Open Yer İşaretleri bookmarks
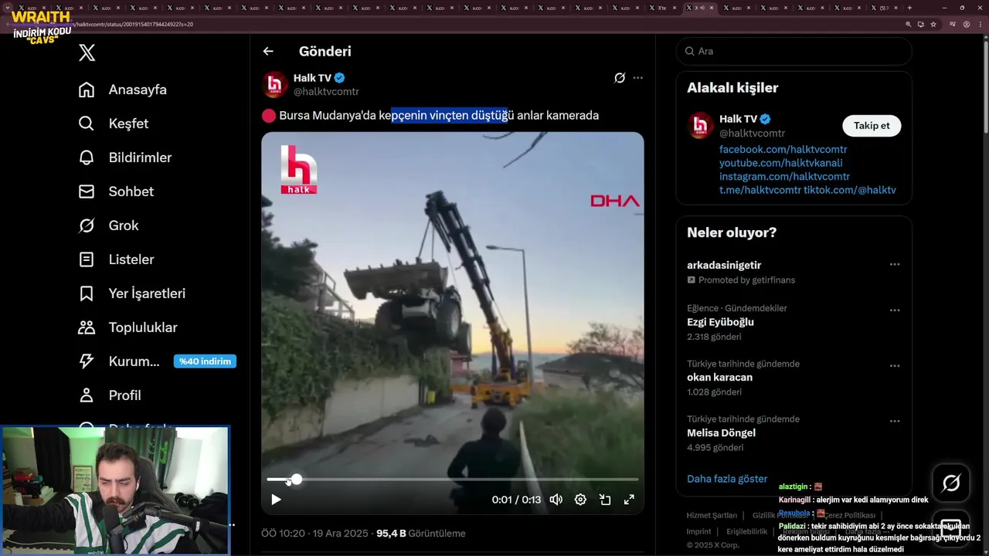 pos(132,293)
